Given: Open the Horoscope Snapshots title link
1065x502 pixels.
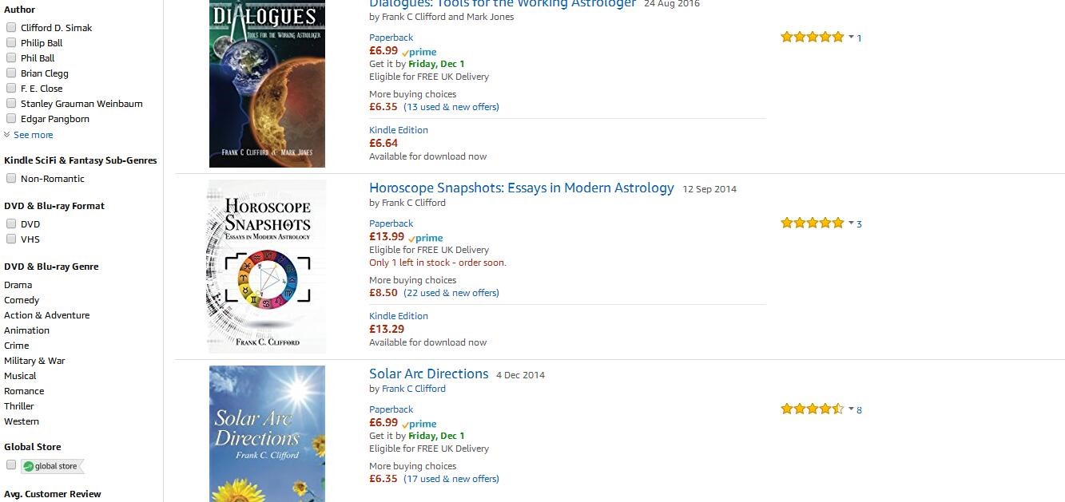Looking at the screenshot, I should pyautogui.click(x=521, y=188).
